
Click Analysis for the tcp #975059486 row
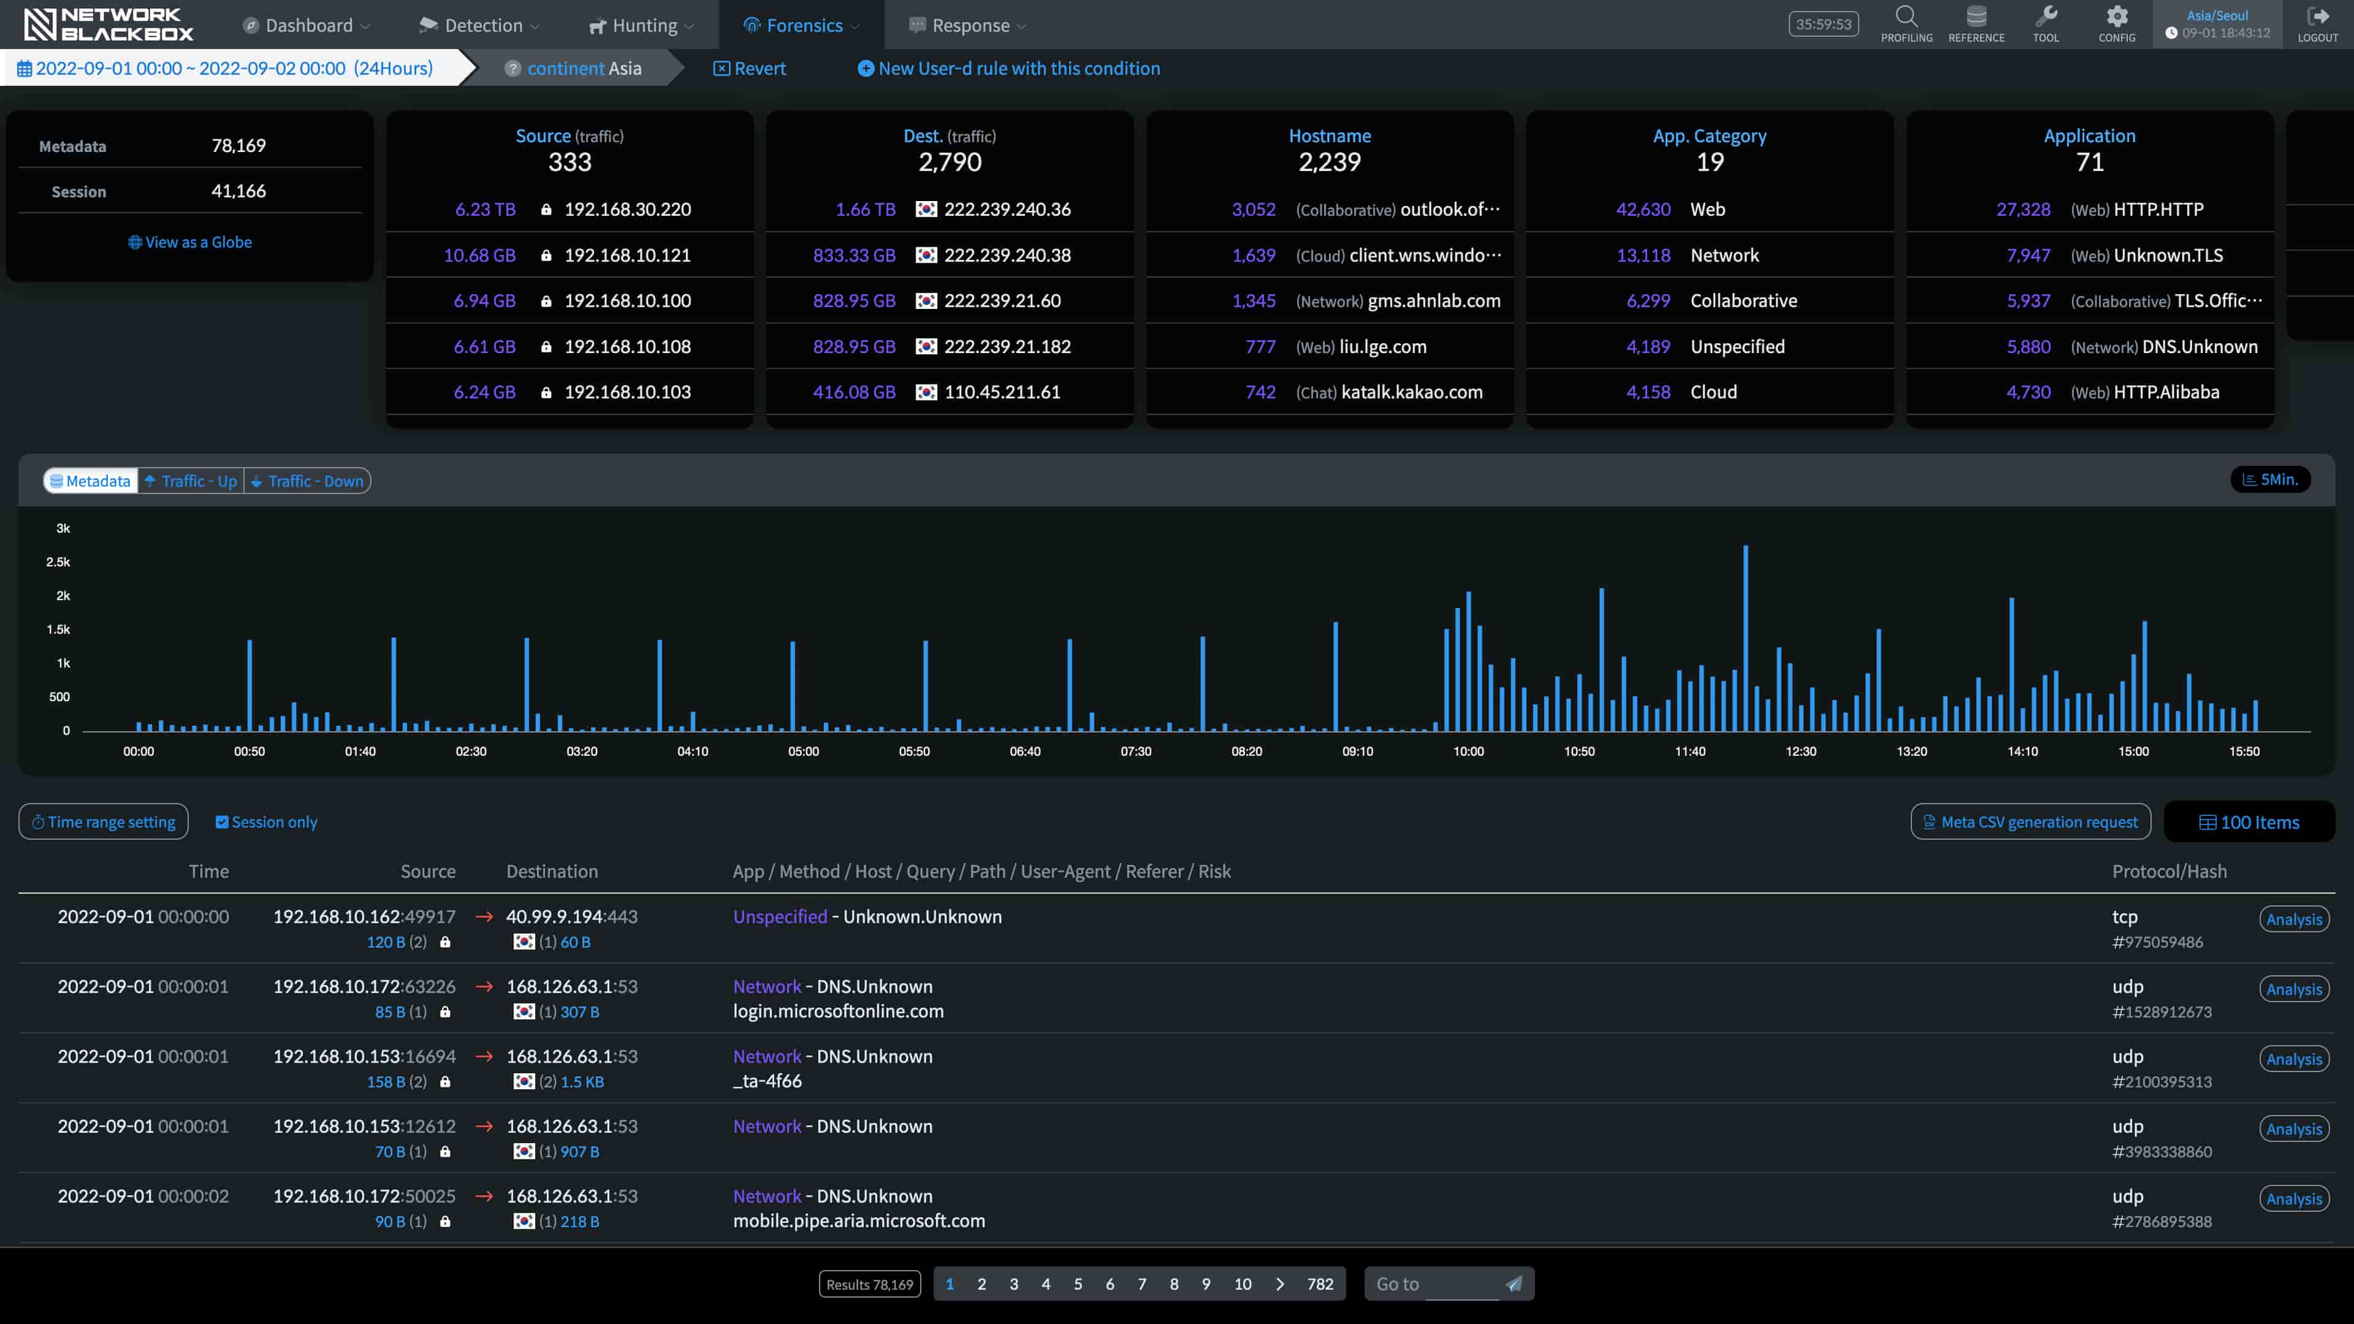coord(2294,919)
